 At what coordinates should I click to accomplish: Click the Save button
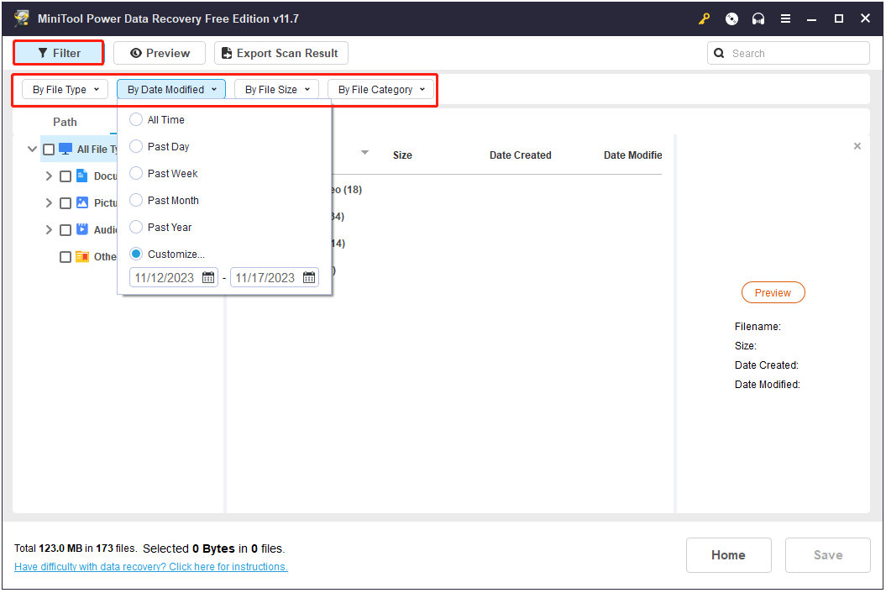[x=828, y=555]
